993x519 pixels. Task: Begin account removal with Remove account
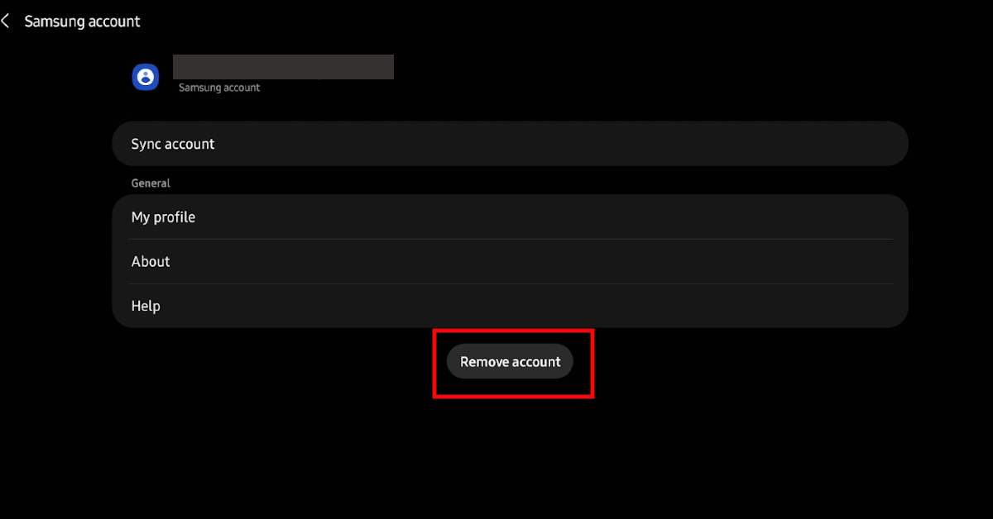(510, 361)
